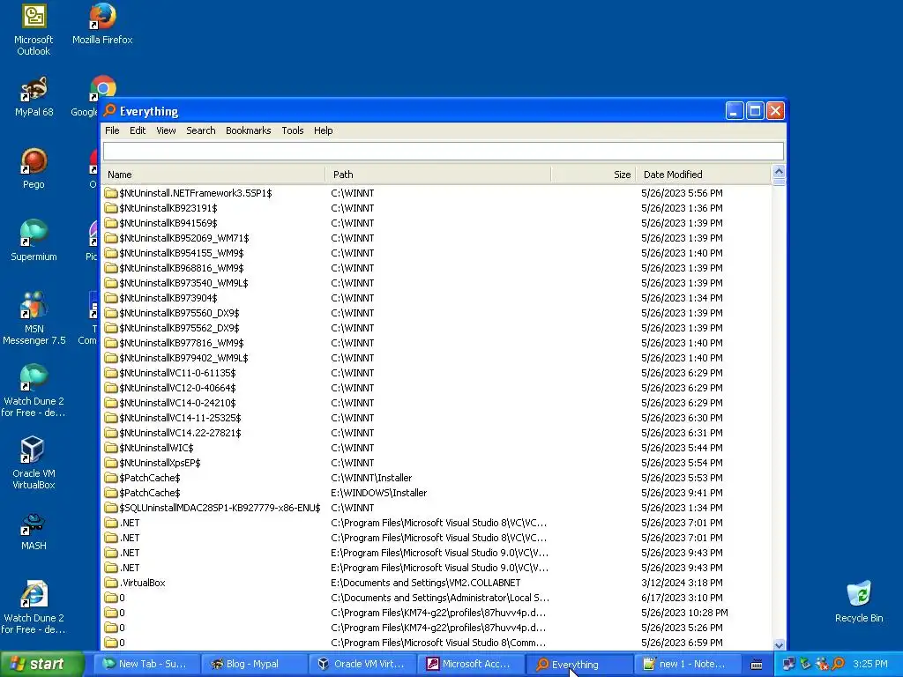Open the Help menu
Viewport: 903px width, 677px height.
coord(323,130)
